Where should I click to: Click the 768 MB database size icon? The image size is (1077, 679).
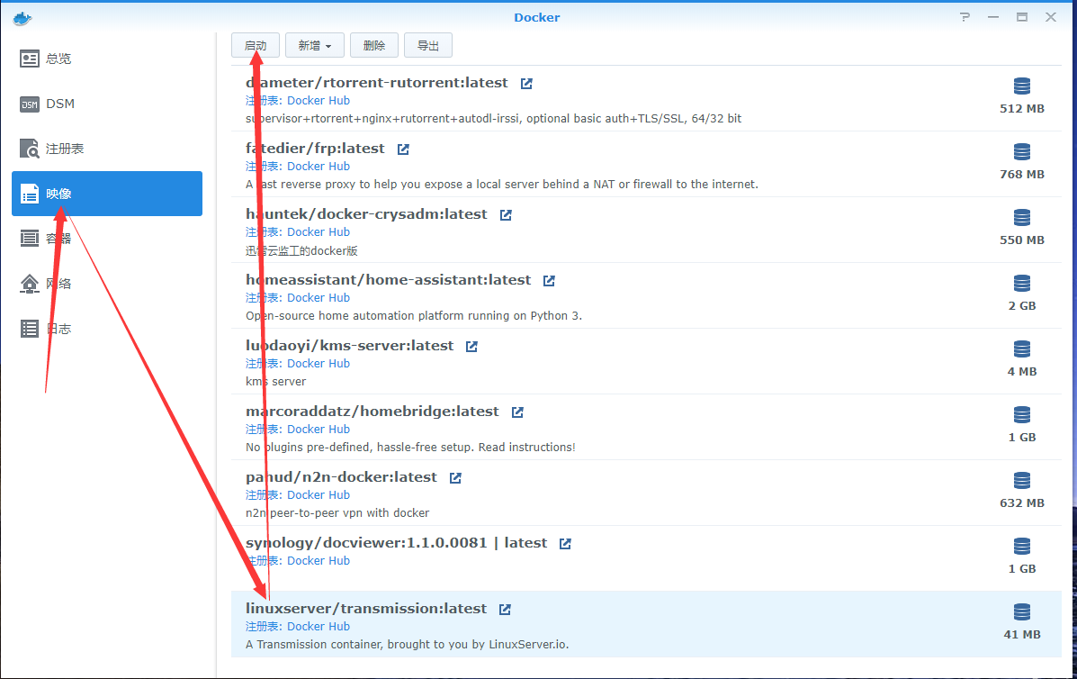coord(1022,152)
